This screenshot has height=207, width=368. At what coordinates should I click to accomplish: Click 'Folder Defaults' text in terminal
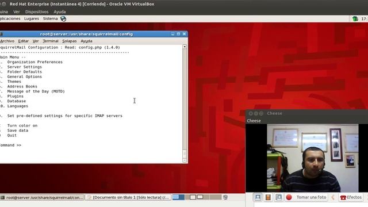pos(24,72)
